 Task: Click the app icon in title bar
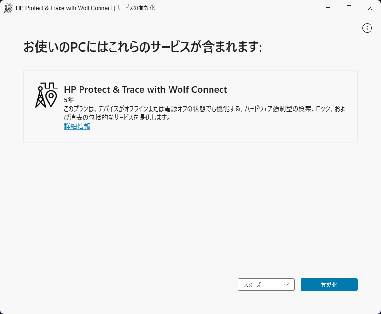[8, 8]
